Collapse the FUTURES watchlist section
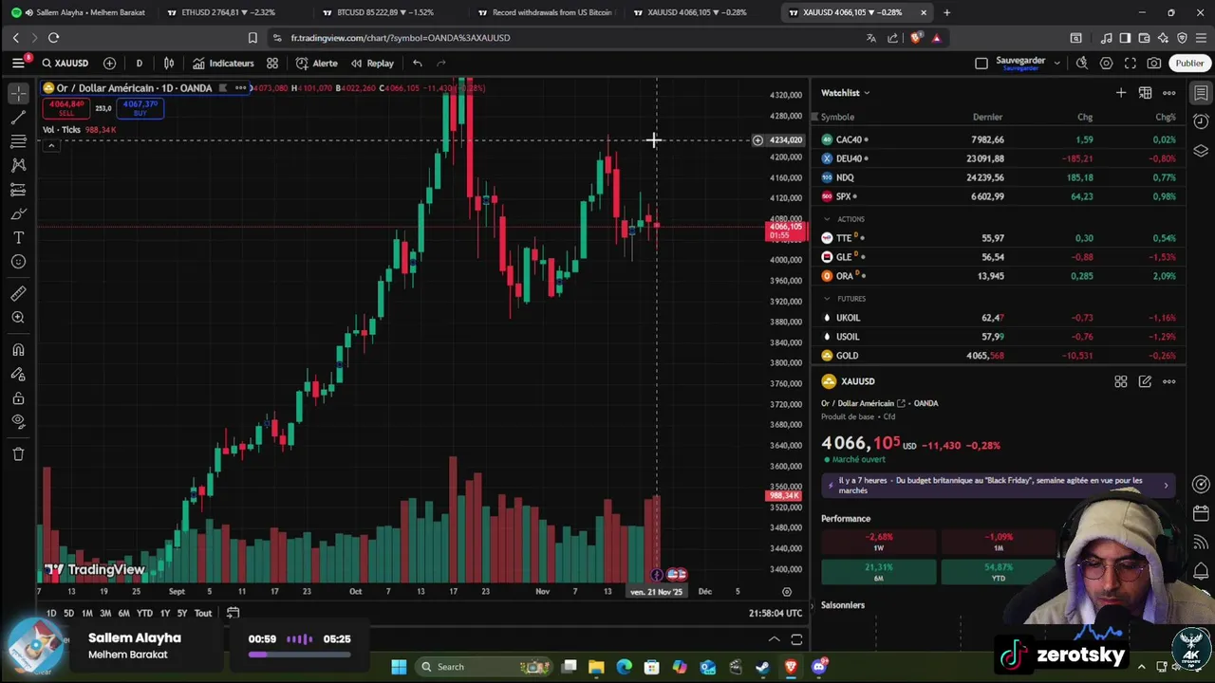Viewport: 1215px width, 683px height. point(827,299)
